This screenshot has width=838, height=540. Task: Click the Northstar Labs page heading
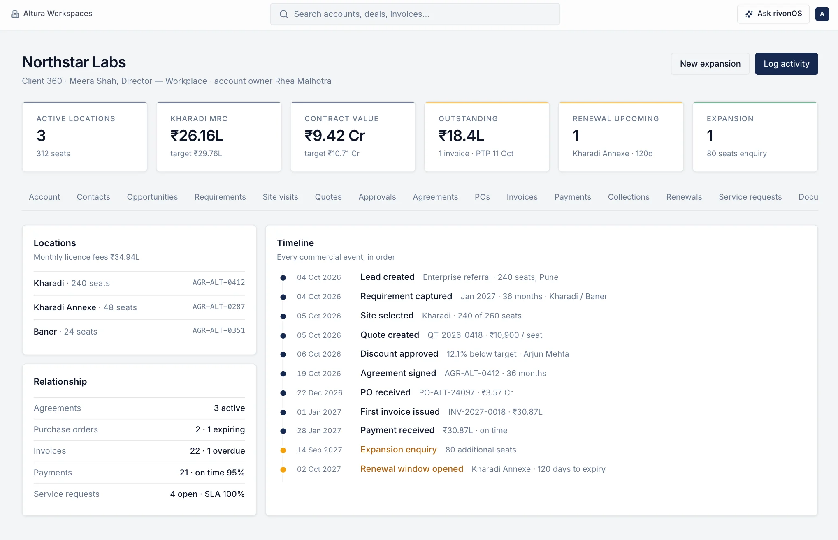point(74,62)
